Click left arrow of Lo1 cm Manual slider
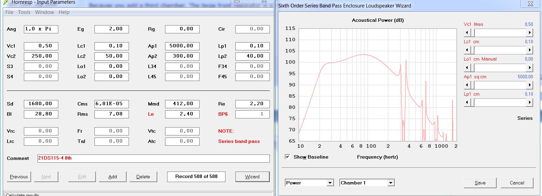This screenshot has width=542, height=196. (x=467, y=67)
